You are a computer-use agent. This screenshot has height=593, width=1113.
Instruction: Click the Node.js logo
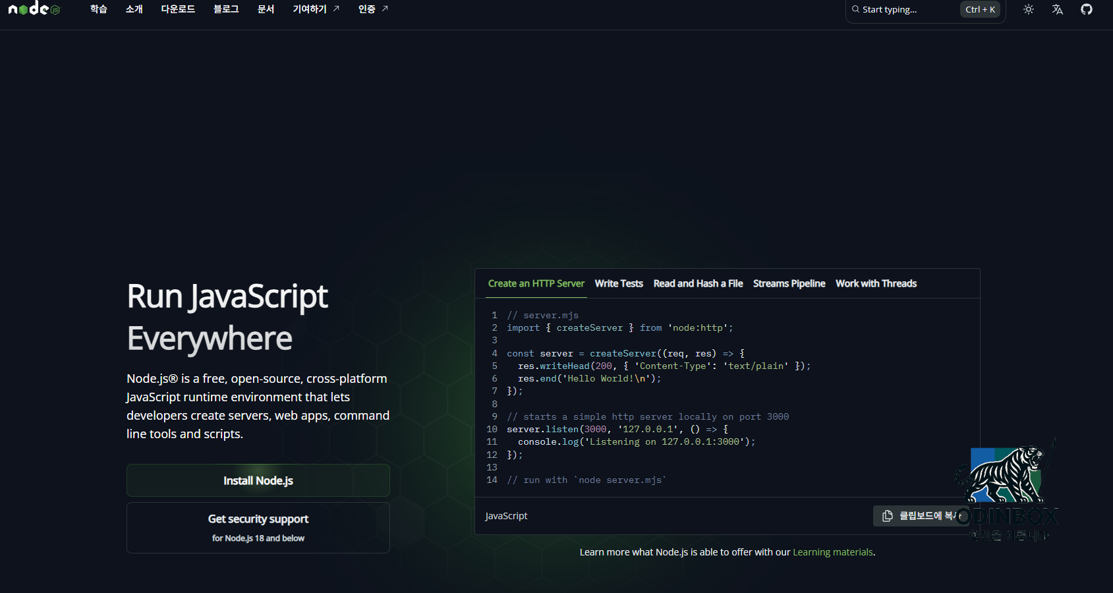click(x=34, y=9)
